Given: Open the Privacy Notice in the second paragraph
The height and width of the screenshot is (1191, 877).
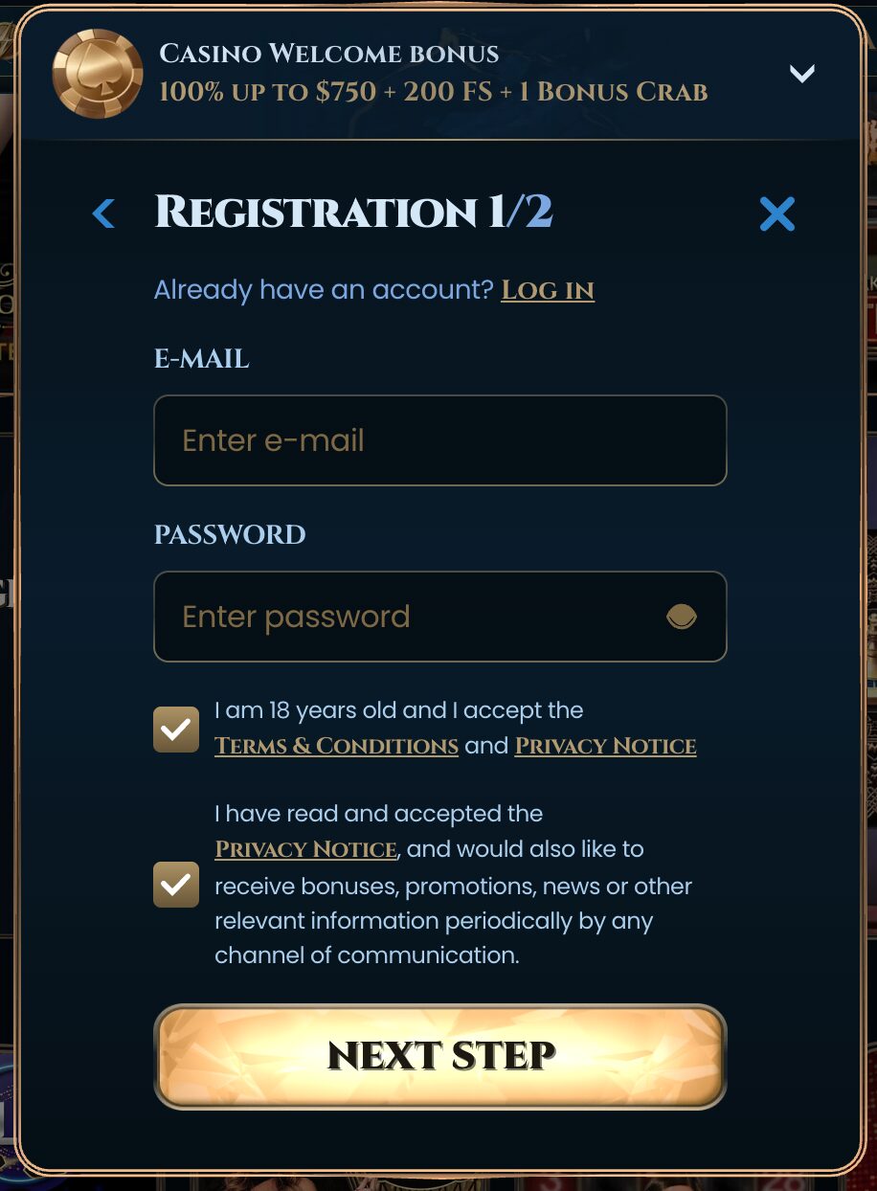Looking at the screenshot, I should click(304, 849).
